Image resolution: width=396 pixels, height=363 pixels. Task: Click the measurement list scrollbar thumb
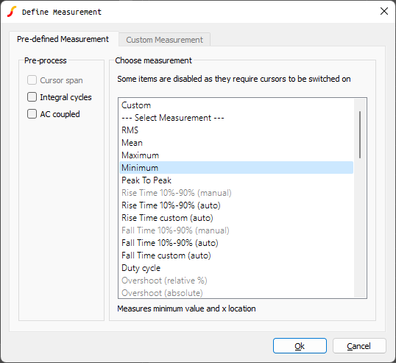pyautogui.click(x=360, y=135)
